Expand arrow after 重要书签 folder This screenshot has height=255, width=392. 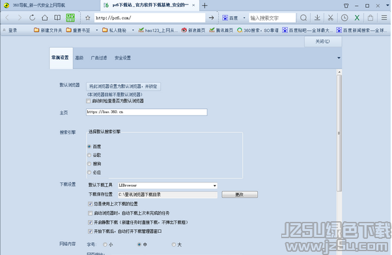[97, 30]
